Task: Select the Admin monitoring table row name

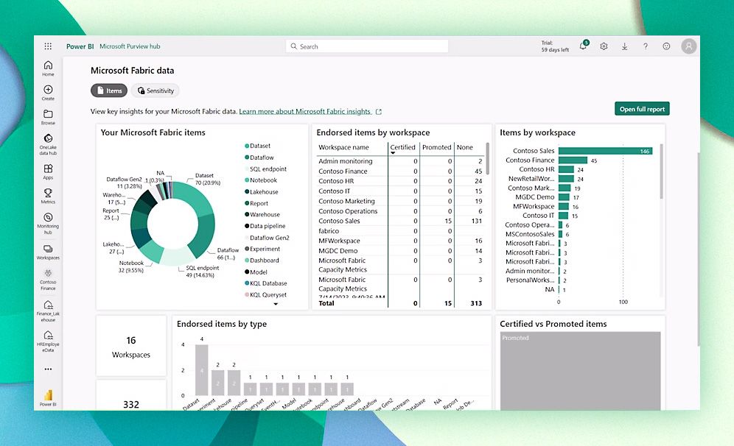Action: tap(346, 161)
